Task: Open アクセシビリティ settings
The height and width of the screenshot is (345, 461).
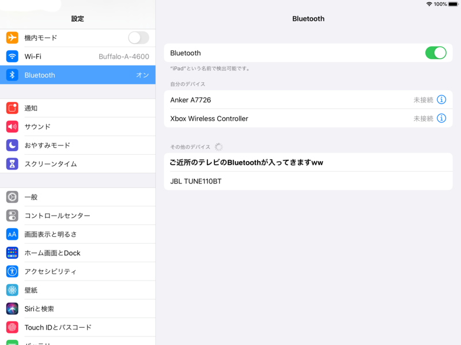Action: [x=78, y=271]
